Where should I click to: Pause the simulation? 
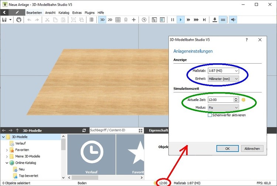pos(172,20)
